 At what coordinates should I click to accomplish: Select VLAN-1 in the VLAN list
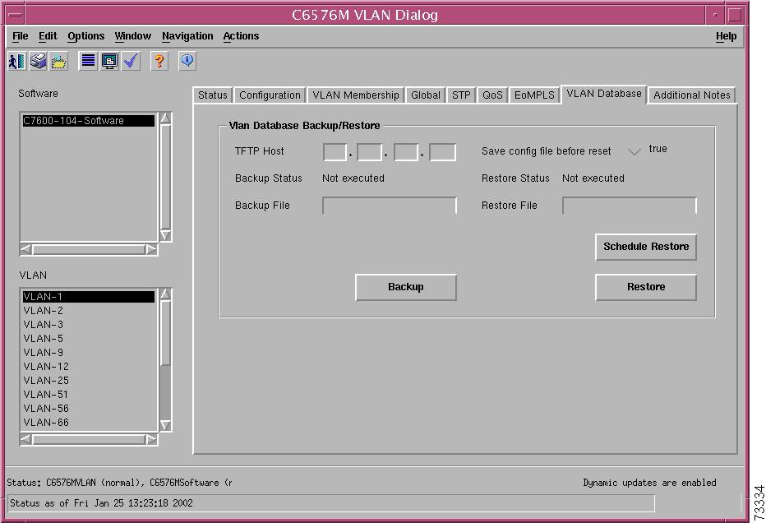89,297
